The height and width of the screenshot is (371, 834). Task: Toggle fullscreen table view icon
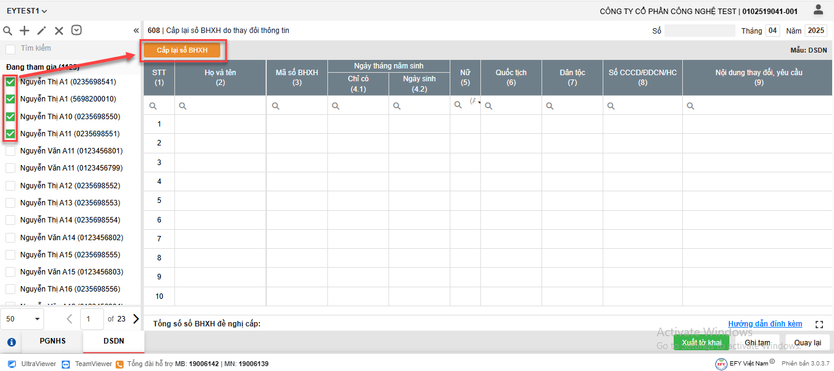pyautogui.click(x=819, y=325)
